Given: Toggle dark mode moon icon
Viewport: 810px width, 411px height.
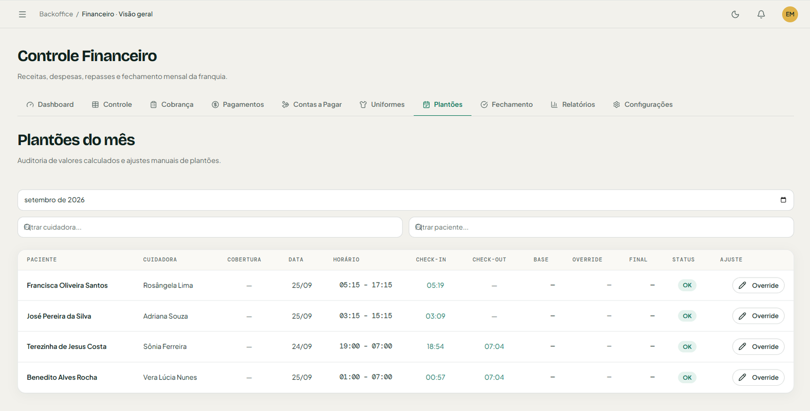Looking at the screenshot, I should [x=735, y=14].
